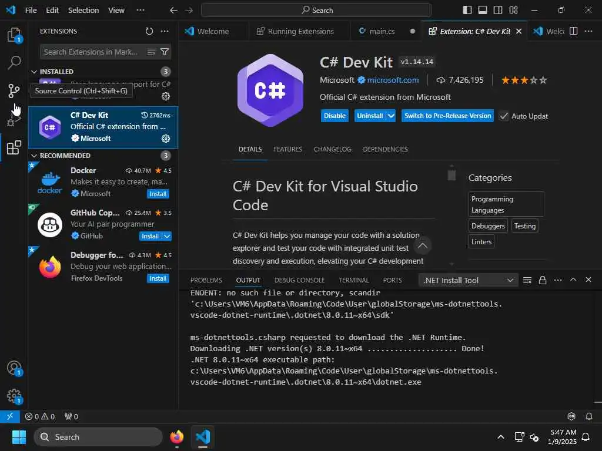
Task: Open the Explorer view in activity bar
Action: point(14,35)
